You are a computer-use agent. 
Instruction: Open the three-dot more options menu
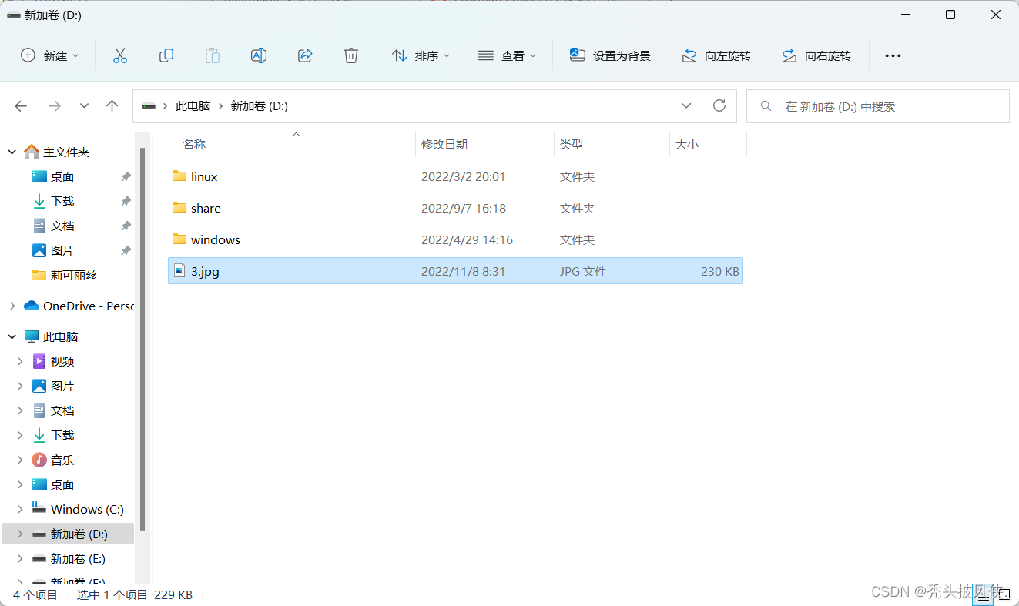893,55
